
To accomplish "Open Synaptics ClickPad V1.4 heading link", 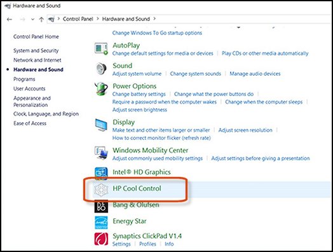I will coord(147,236).
